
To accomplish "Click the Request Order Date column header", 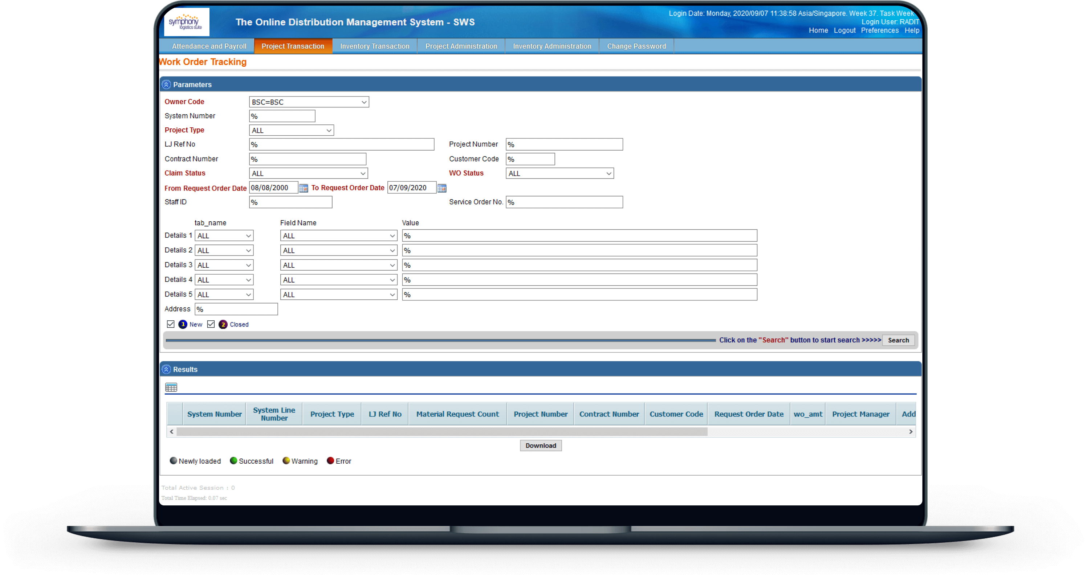I will [748, 414].
